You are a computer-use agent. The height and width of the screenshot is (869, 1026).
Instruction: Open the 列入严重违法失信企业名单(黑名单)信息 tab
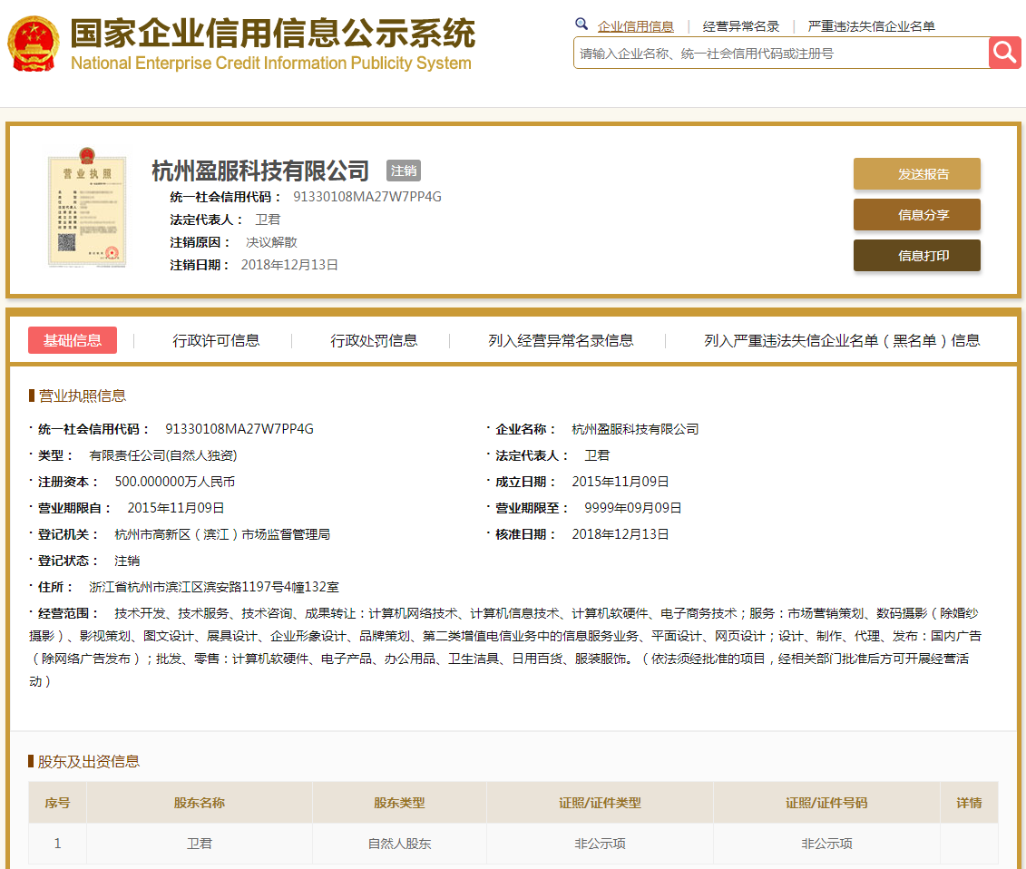(x=842, y=341)
